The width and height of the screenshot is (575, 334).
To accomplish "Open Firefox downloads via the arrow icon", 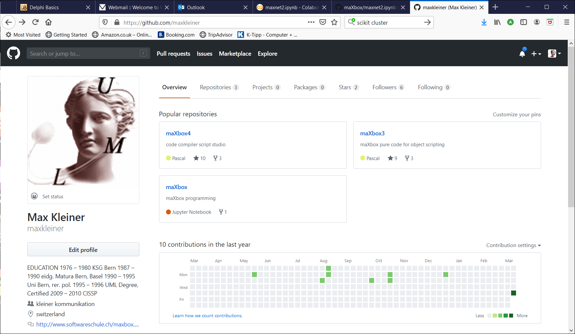I will pyautogui.click(x=484, y=22).
